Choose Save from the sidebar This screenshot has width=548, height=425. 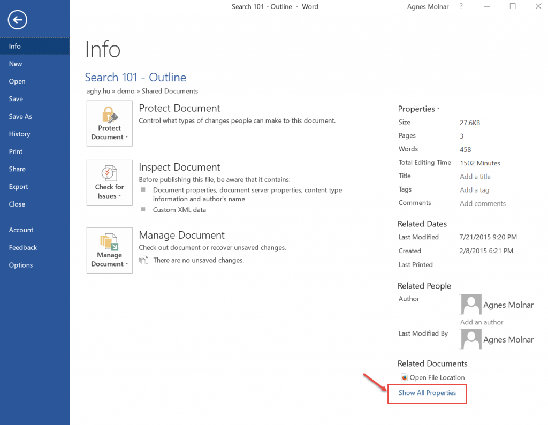click(35, 99)
